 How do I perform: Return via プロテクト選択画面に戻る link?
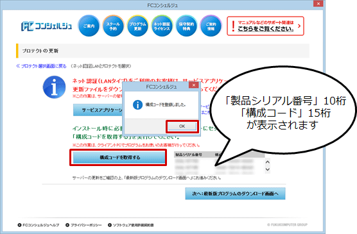coord(41,66)
